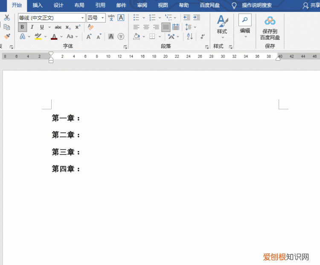This screenshot has width=320, height=265.
Task: Open the font color dropdown arrow
Action: pyautogui.click(x=61, y=37)
